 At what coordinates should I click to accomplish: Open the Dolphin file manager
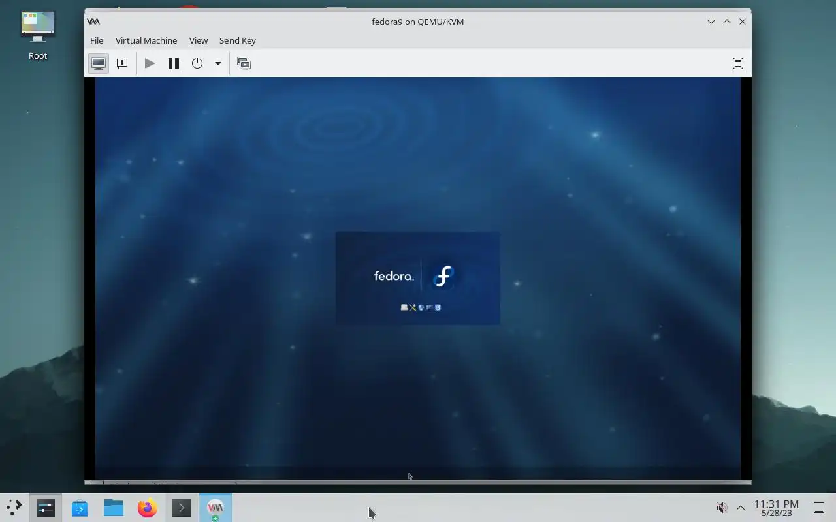pos(114,507)
